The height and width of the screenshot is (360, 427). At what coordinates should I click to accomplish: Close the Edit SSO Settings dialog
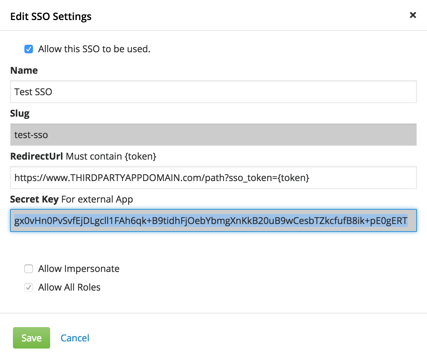[413, 15]
